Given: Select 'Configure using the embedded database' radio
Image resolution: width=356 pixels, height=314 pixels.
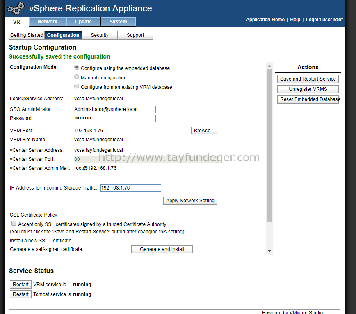Looking at the screenshot, I should [x=77, y=67].
